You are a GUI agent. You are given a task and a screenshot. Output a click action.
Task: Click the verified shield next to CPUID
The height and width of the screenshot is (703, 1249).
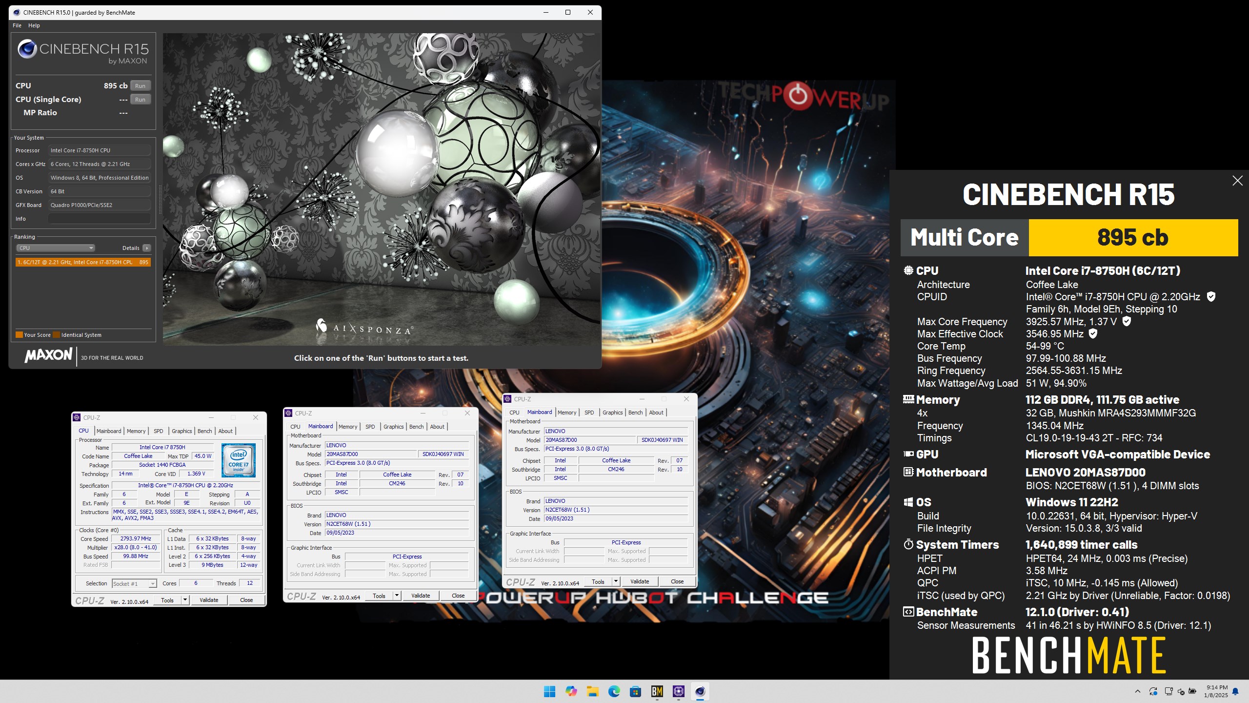pyautogui.click(x=1211, y=296)
